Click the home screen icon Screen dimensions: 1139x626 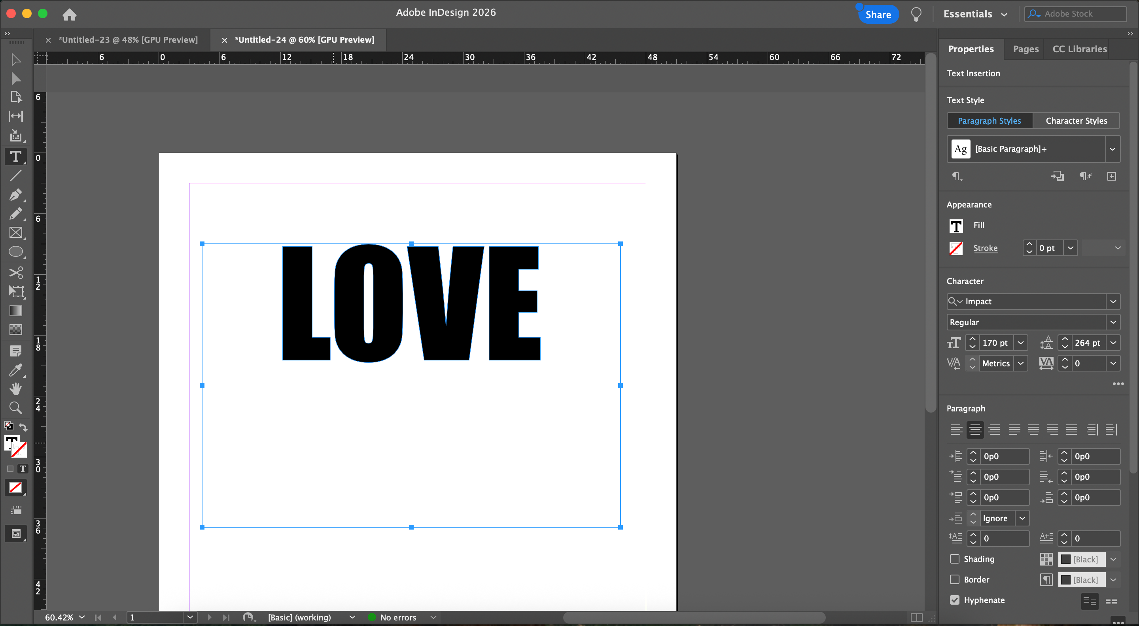pyautogui.click(x=70, y=15)
